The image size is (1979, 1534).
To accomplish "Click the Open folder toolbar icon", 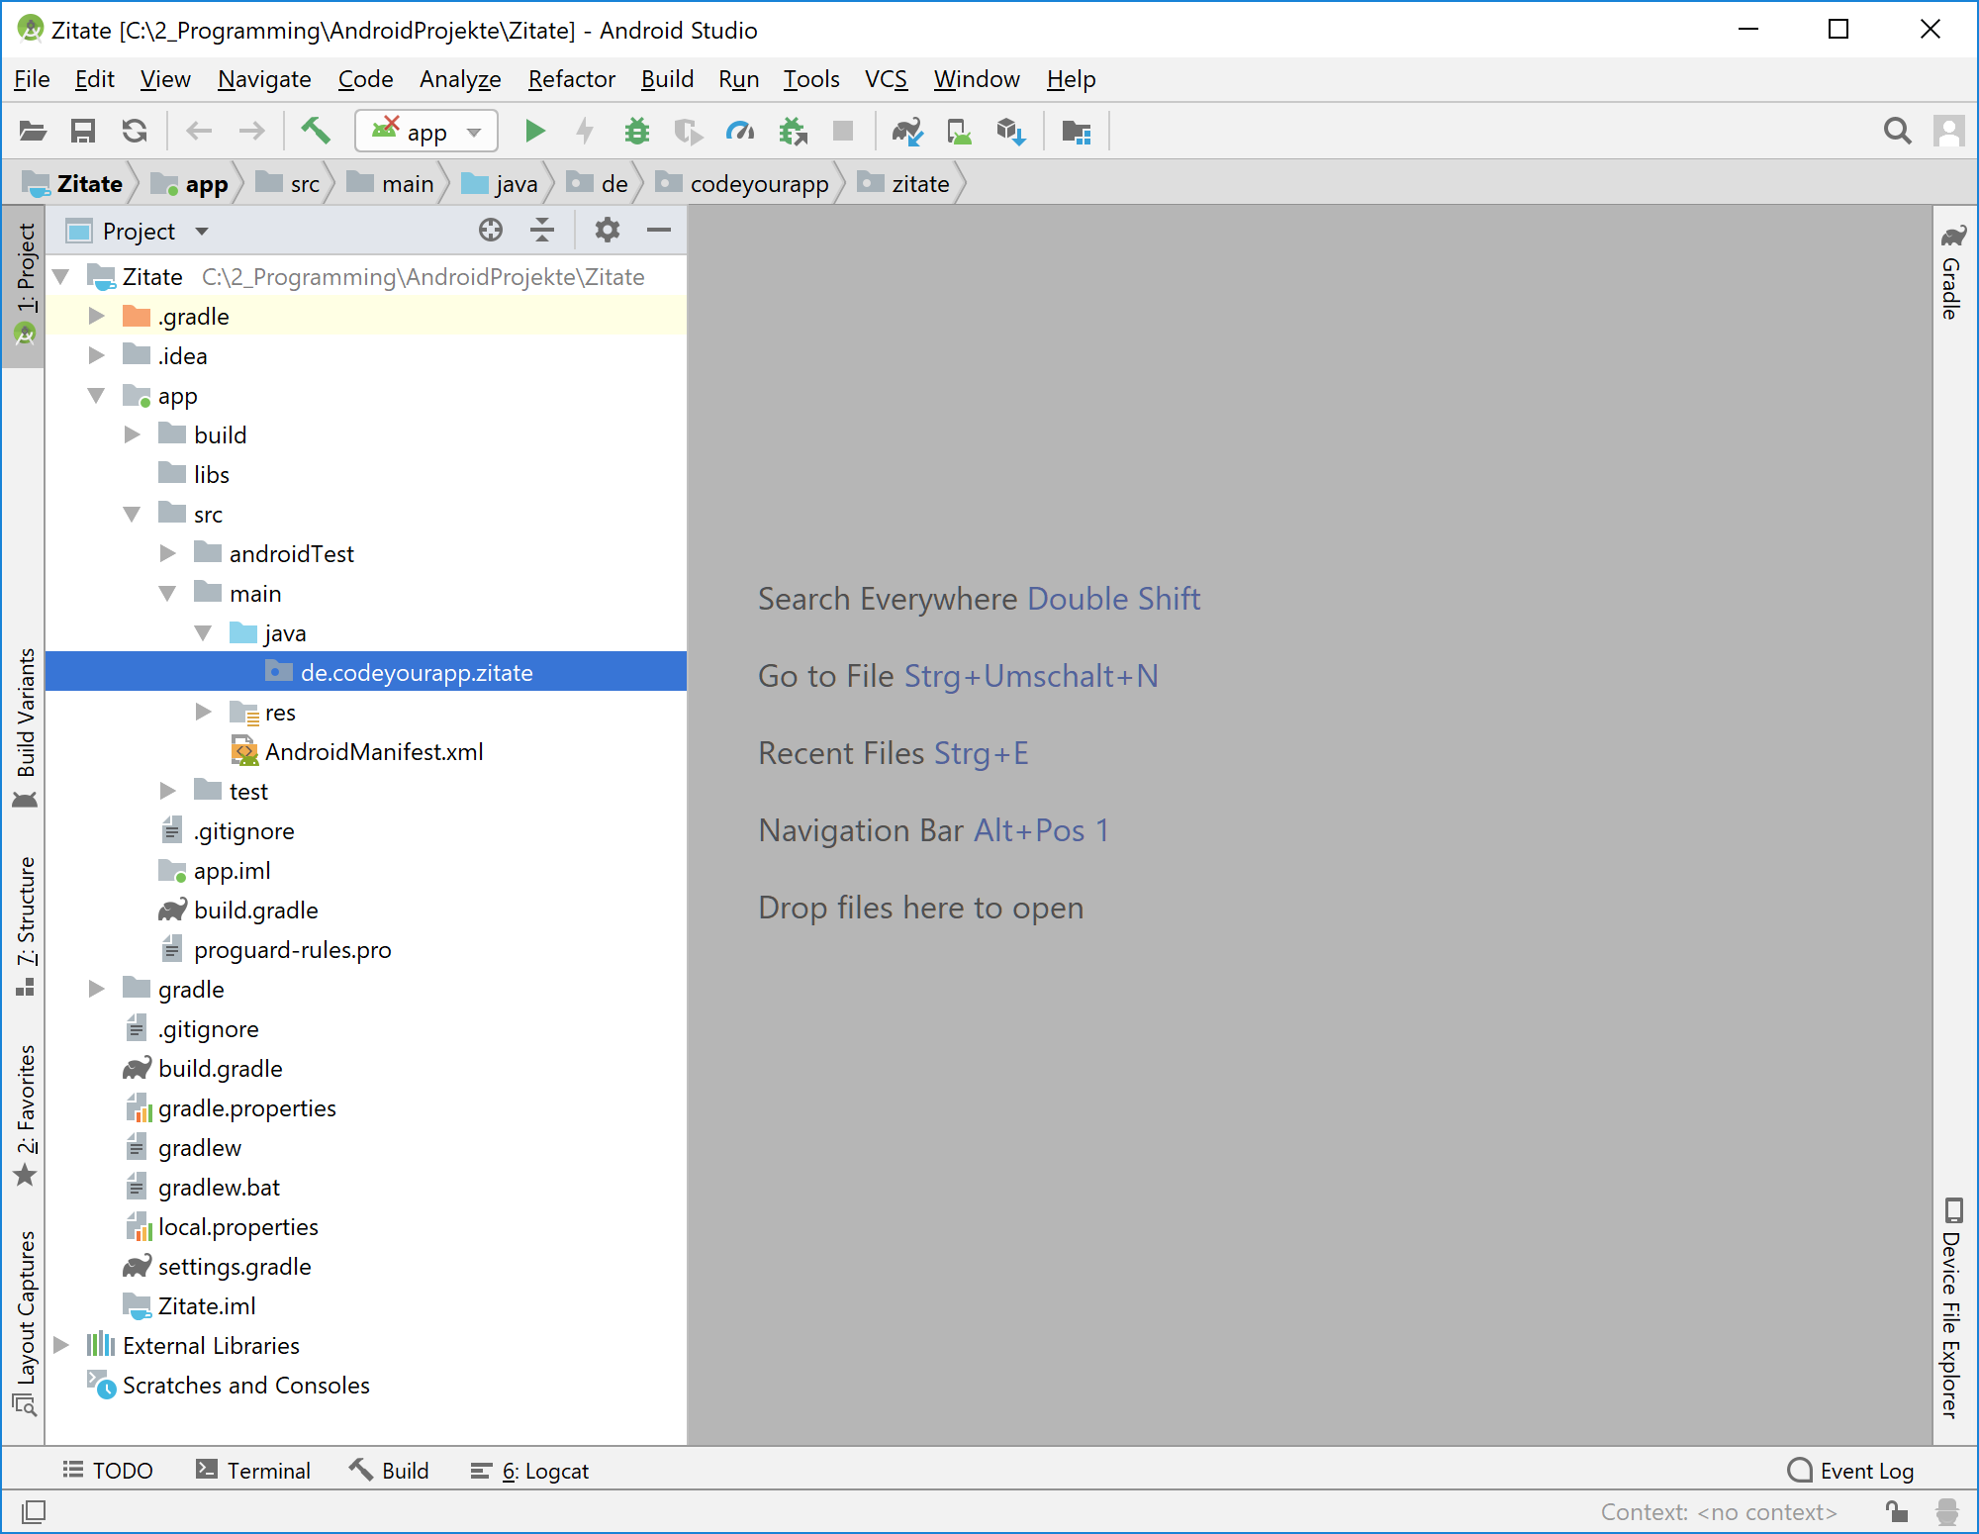I will pyautogui.click(x=33, y=131).
